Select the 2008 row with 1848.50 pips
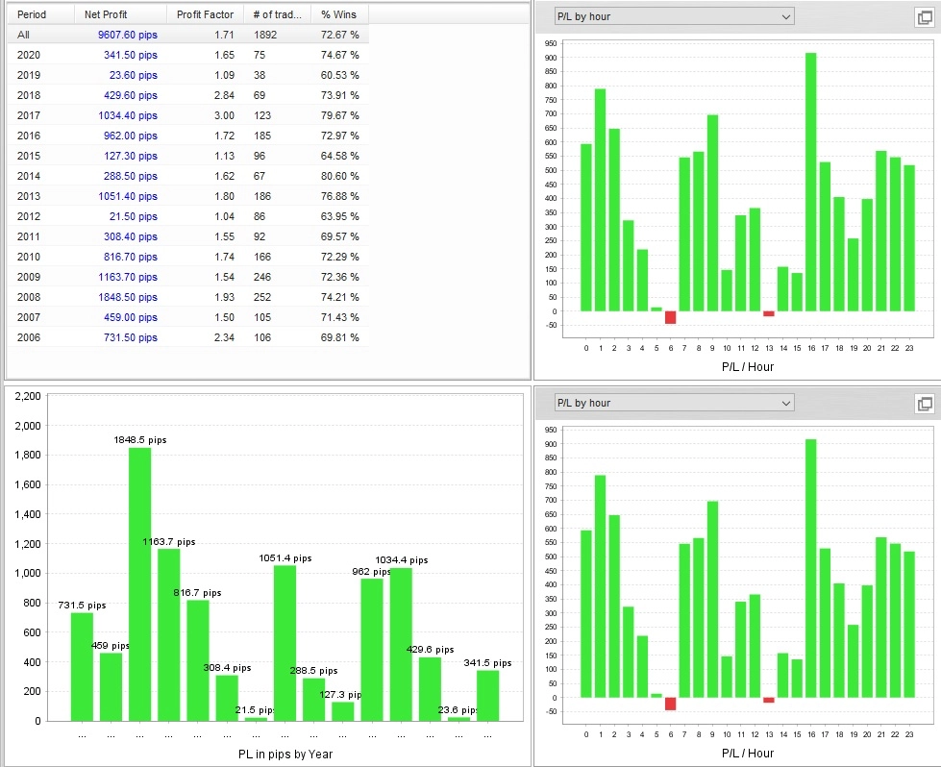The height and width of the screenshot is (767, 941). (x=187, y=297)
